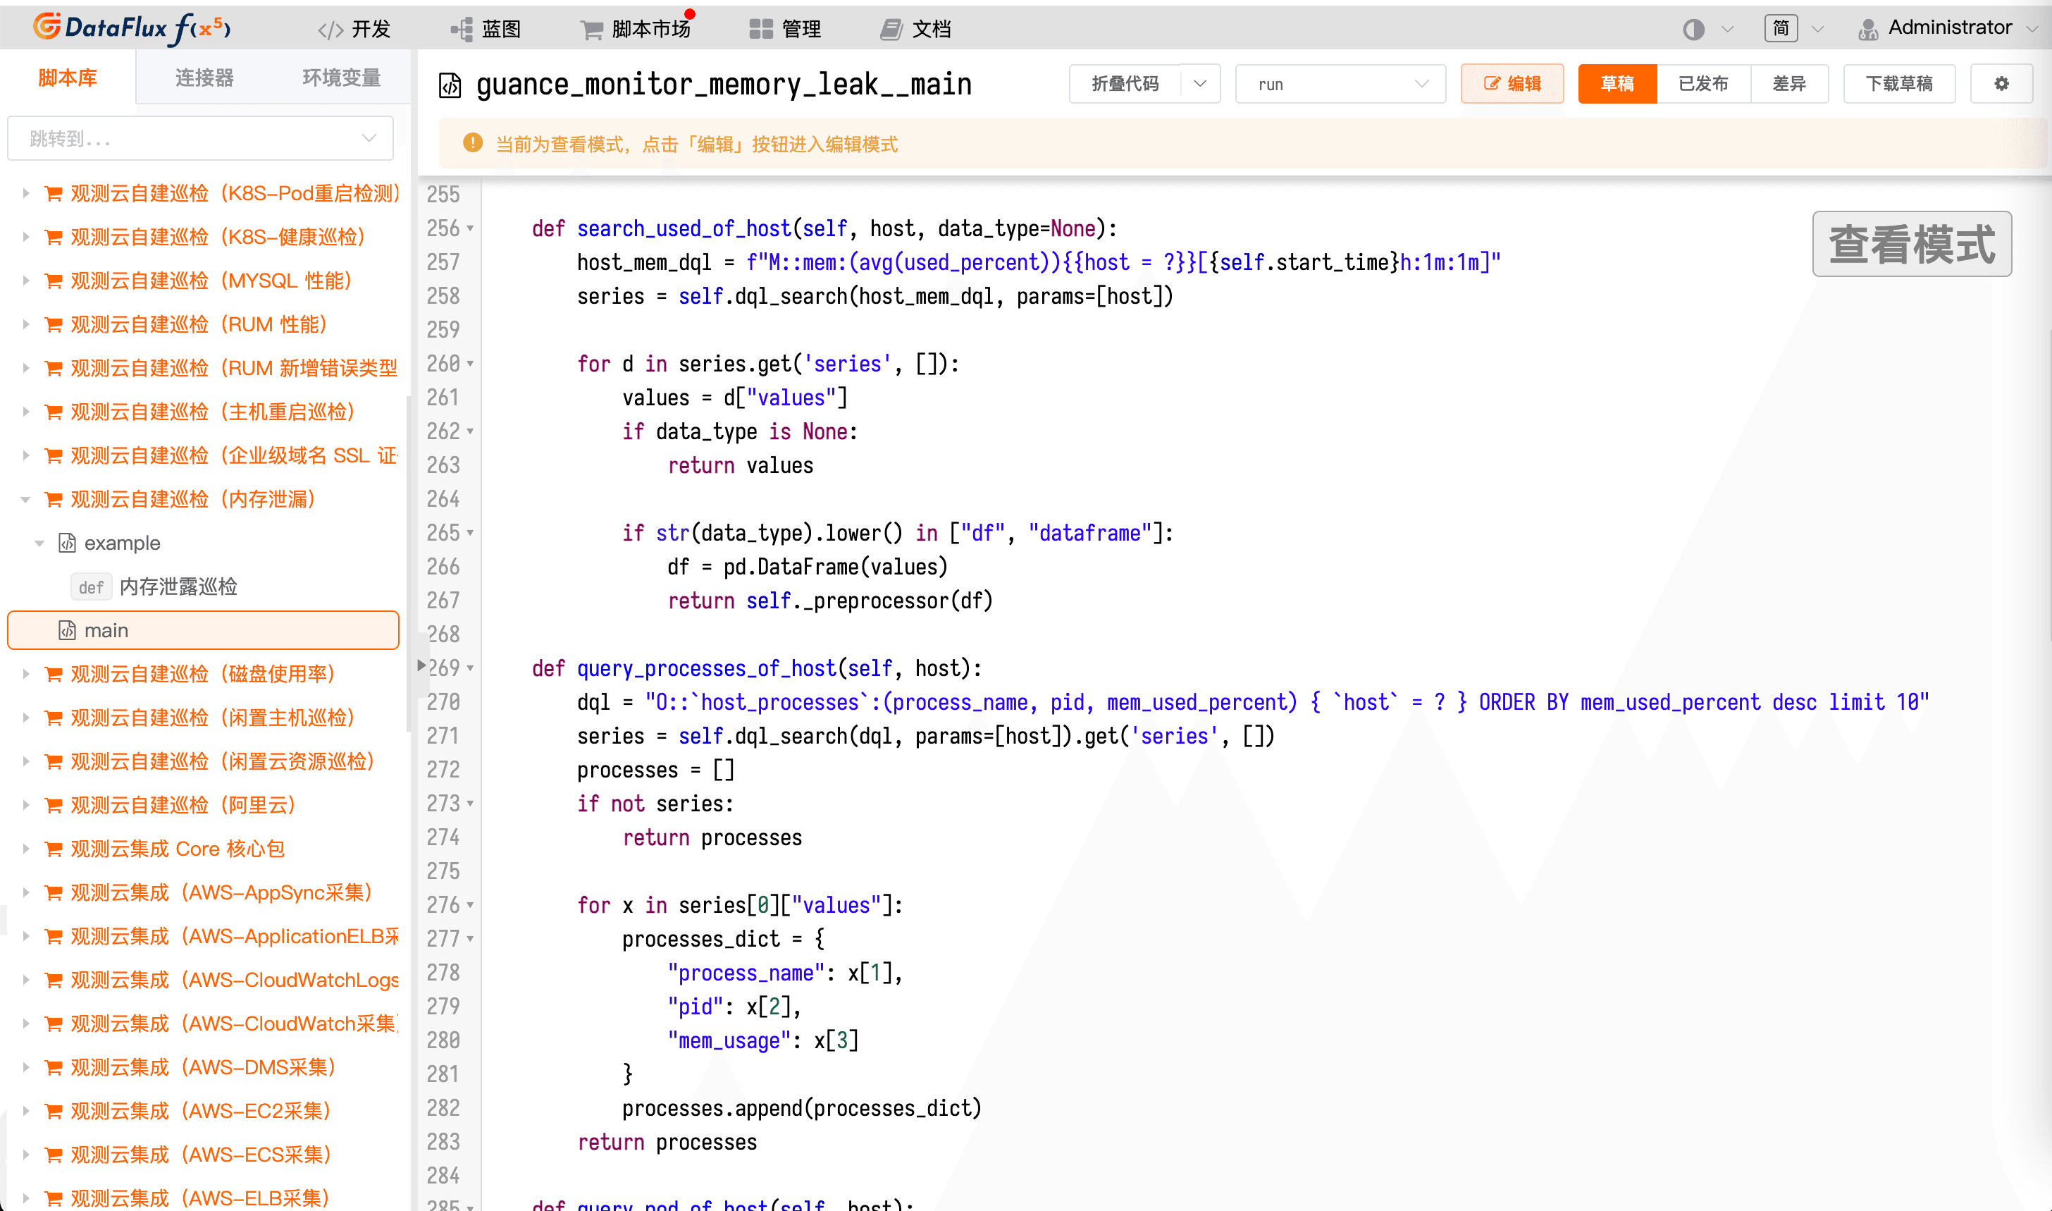The height and width of the screenshot is (1211, 2052).
Task: Open the 简 language dropdown
Action: 1793,29
